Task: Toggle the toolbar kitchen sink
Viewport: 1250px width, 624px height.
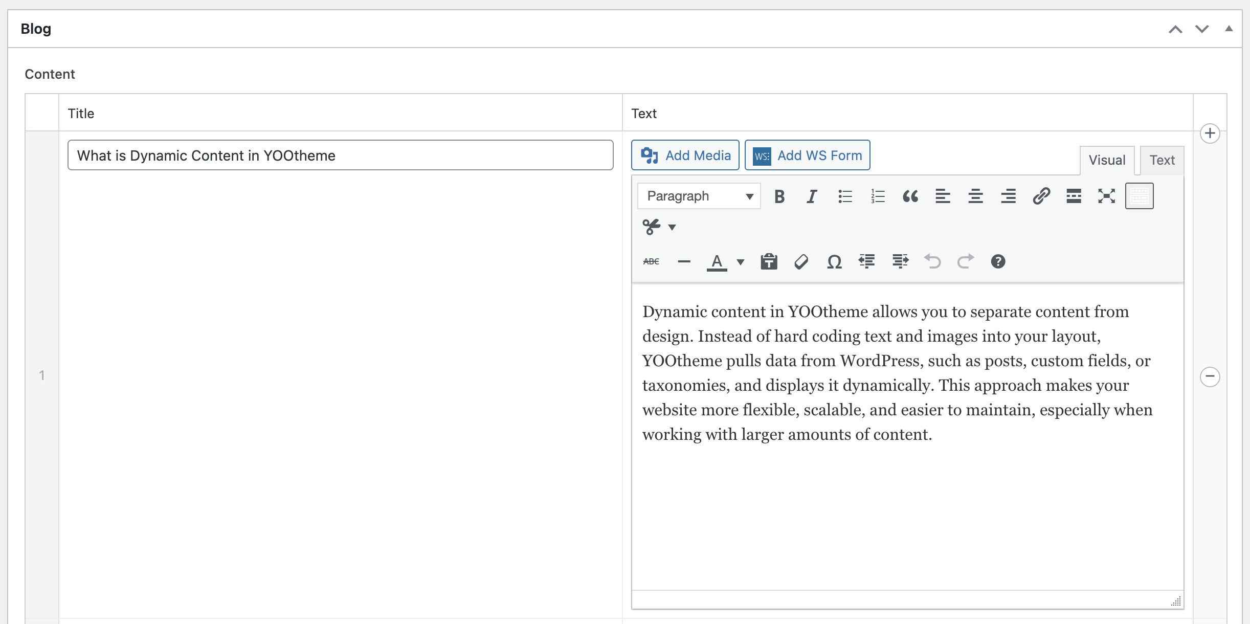Action: pyautogui.click(x=1140, y=196)
